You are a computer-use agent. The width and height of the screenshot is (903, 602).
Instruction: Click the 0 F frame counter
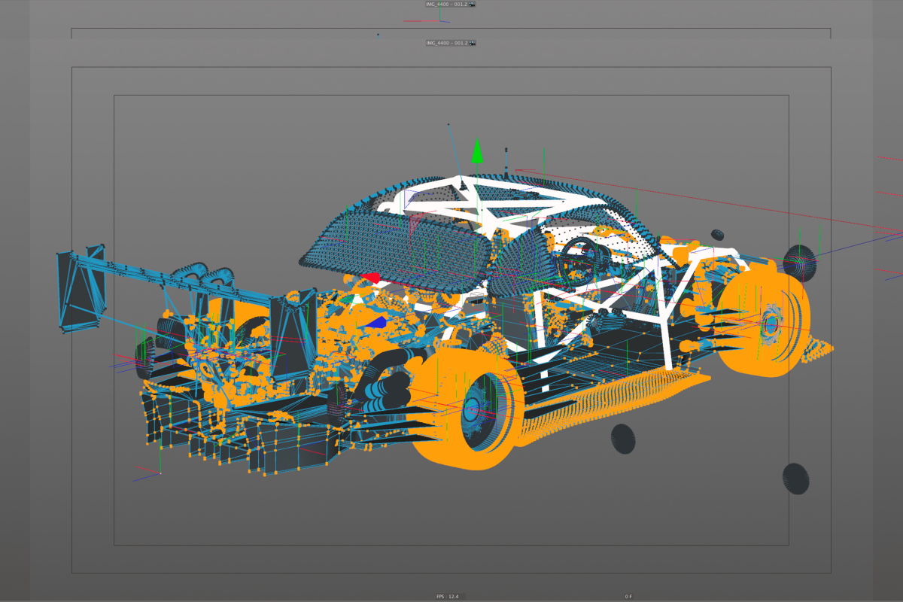[x=628, y=597]
